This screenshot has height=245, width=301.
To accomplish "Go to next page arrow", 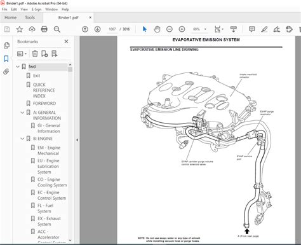I will click(97, 29).
